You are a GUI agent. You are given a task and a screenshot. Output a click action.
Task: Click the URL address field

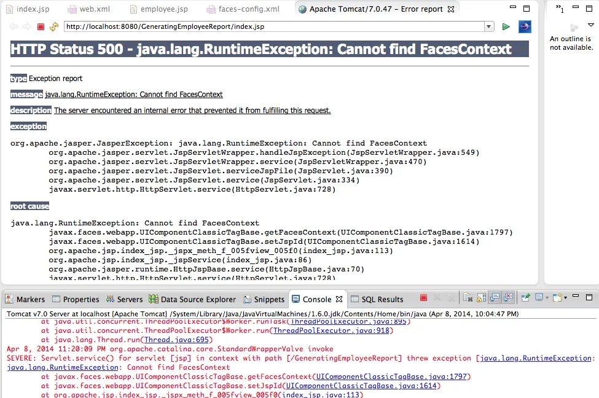pyautogui.click(x=274, y=26)
